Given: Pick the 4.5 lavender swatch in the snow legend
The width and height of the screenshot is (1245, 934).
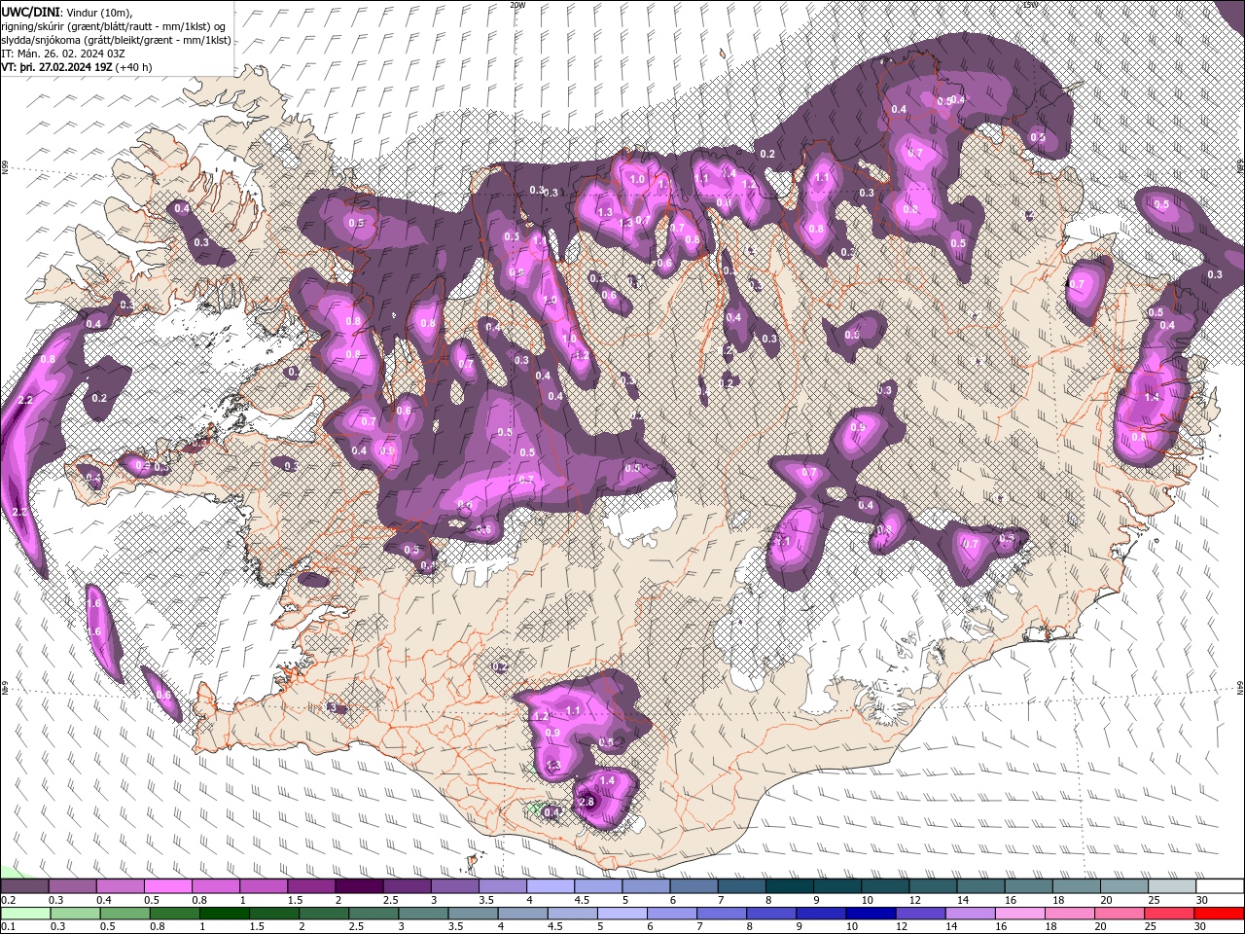Looking at the screenshot, I should 598,886.
